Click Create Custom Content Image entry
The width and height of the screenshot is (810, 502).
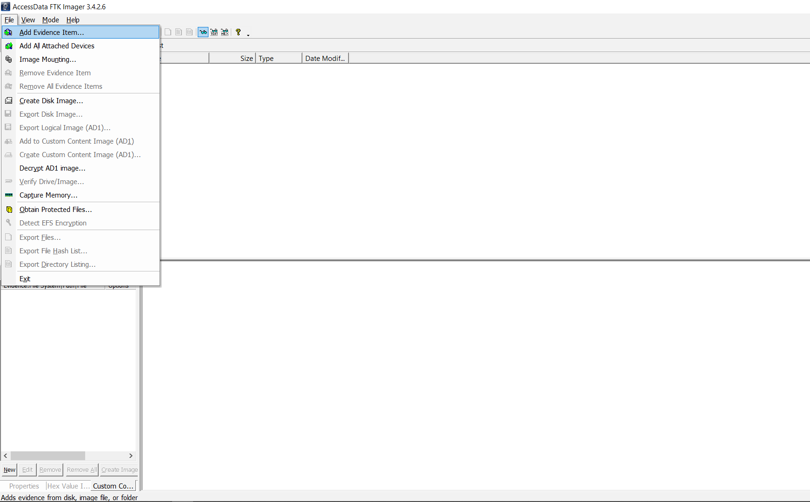80,154
